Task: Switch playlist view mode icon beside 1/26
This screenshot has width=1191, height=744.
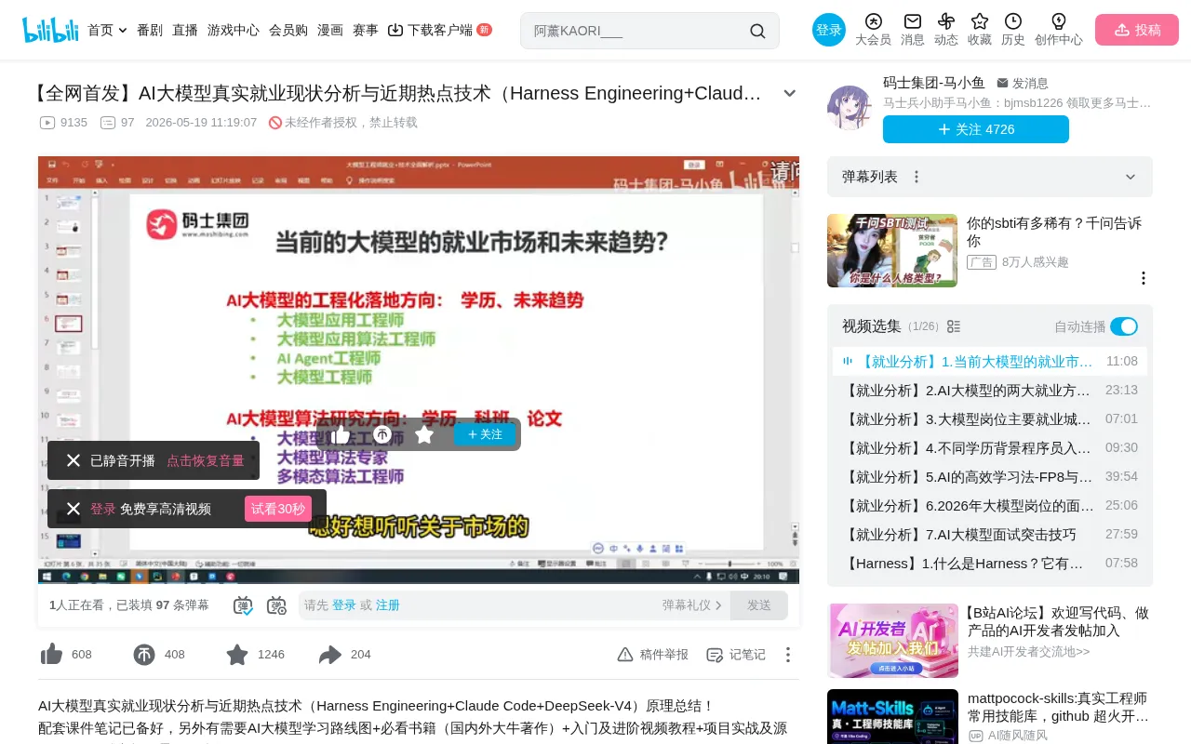Action: coord(954,326)
